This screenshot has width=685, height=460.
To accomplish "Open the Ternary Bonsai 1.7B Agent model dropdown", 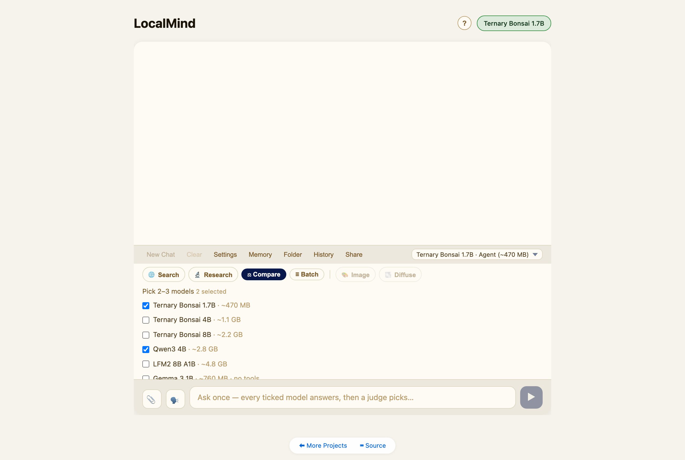I will coord(477,254).
